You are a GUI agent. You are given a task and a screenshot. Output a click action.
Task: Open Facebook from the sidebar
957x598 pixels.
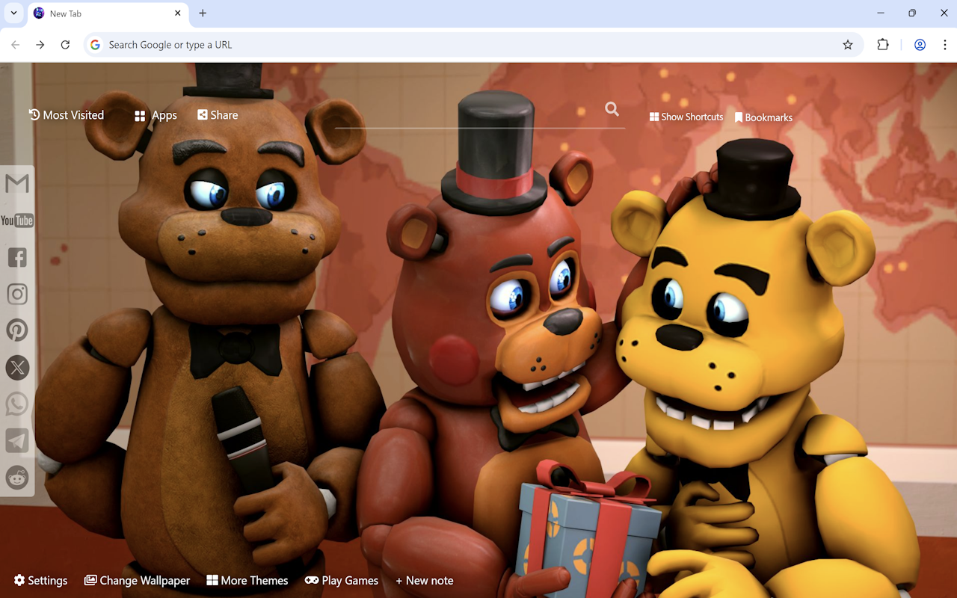(x=16, y=256)
